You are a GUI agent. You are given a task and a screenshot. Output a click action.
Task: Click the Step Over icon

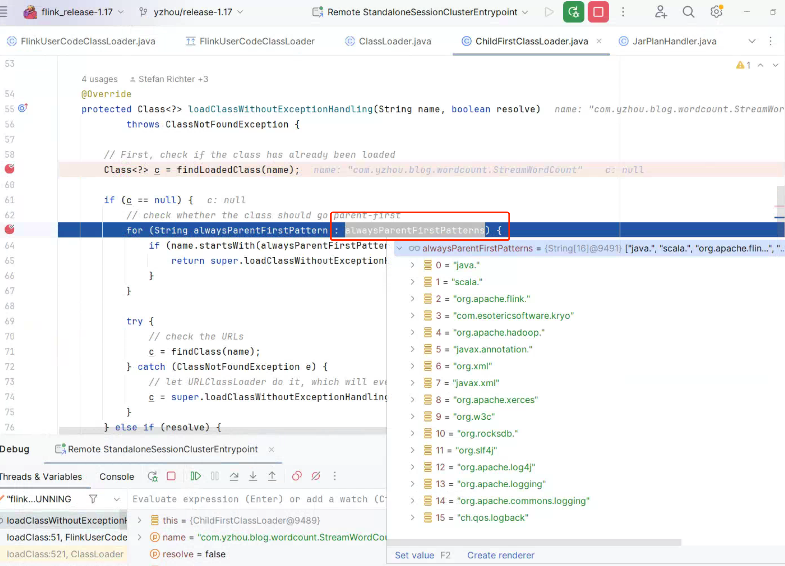click(x=234, y=476)
